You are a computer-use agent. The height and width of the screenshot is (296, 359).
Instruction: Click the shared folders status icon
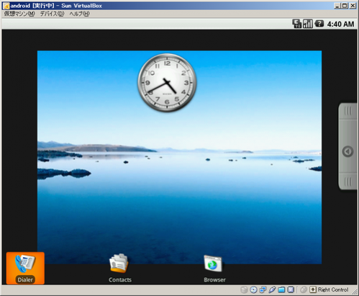(x=281, y=290)
